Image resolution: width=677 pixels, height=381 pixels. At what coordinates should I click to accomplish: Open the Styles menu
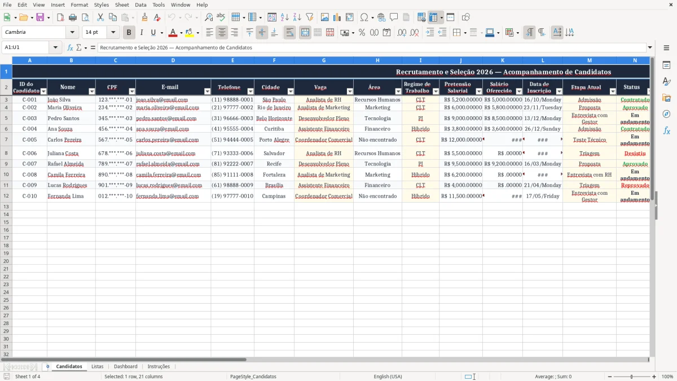tap(102, 5)
